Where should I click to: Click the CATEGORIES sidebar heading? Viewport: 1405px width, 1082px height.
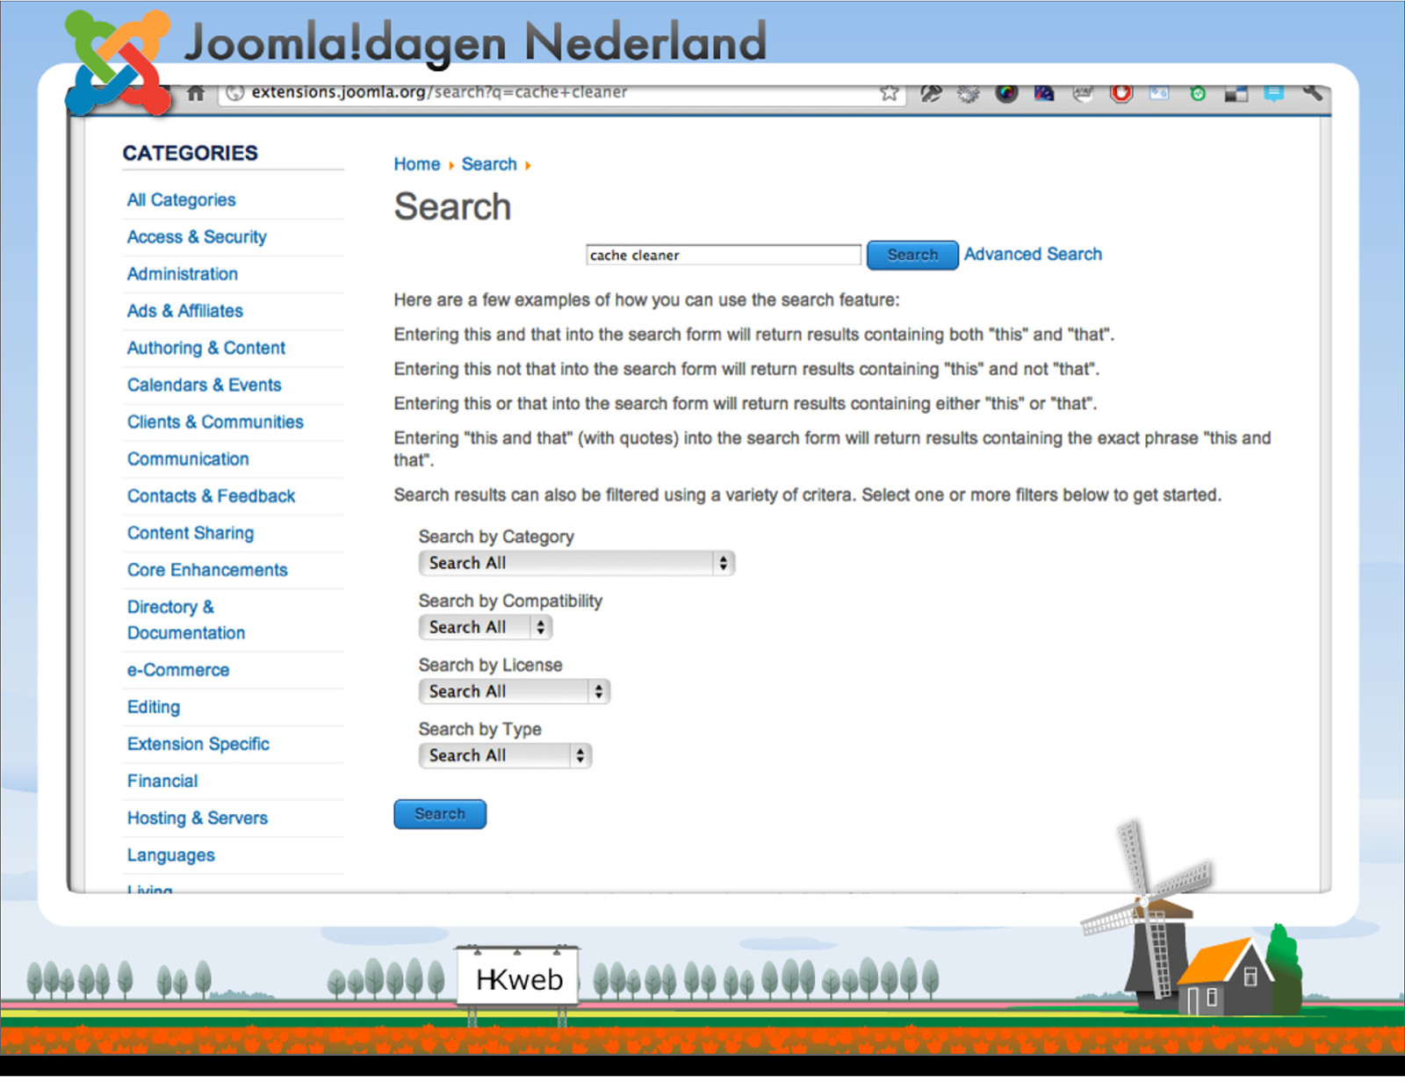[x=191, y=153]
